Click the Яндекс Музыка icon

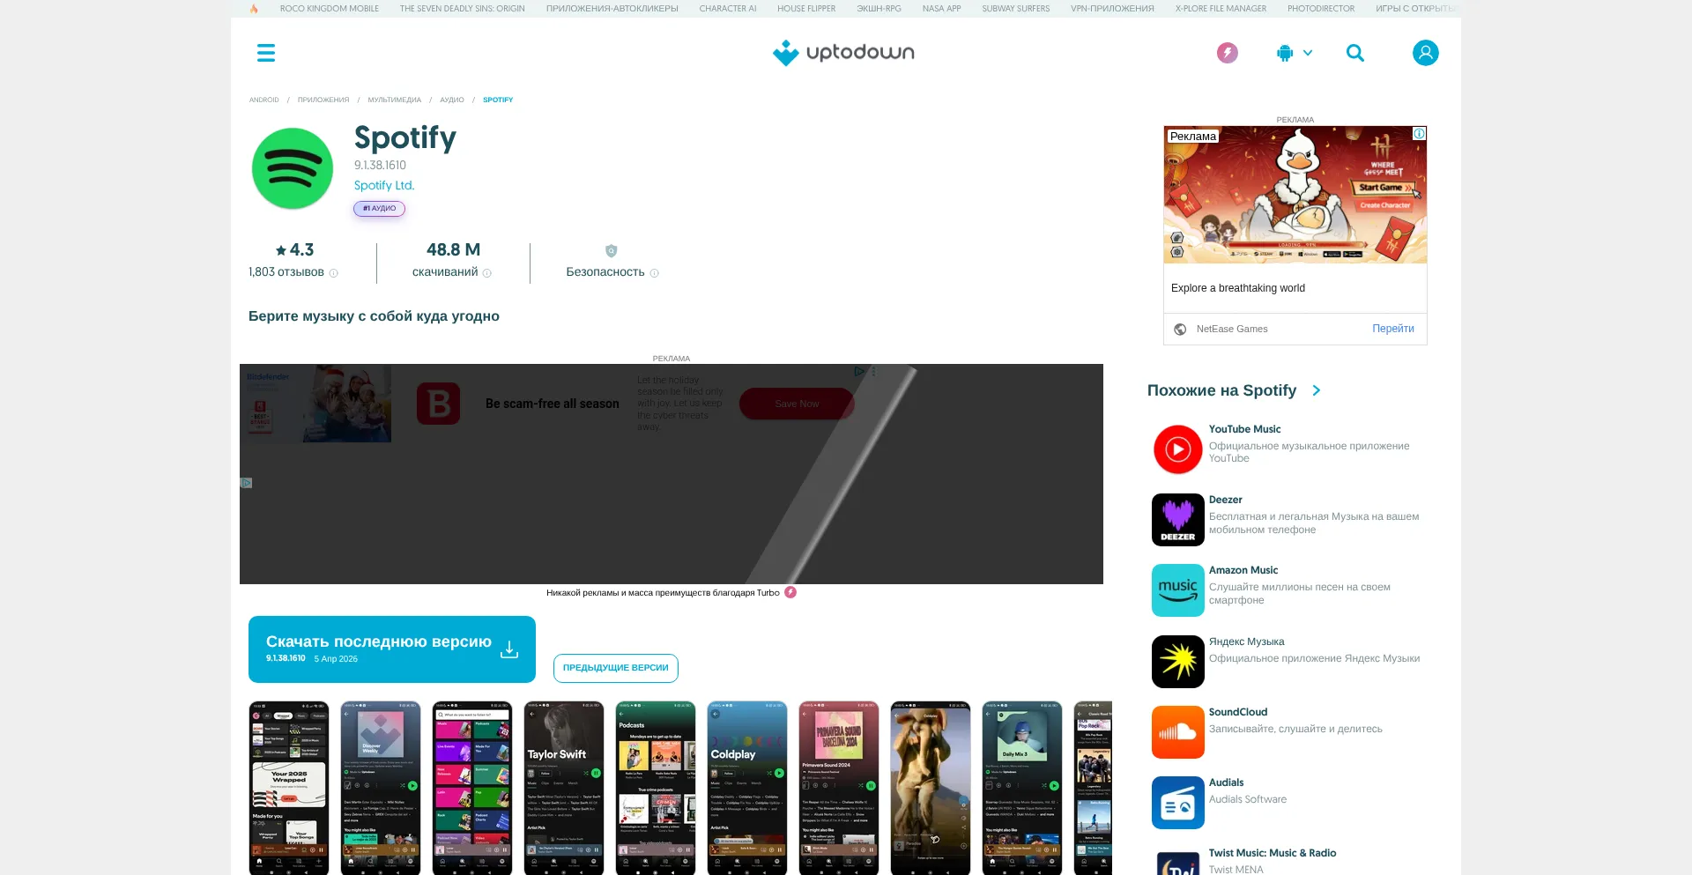coord(1178,662)
